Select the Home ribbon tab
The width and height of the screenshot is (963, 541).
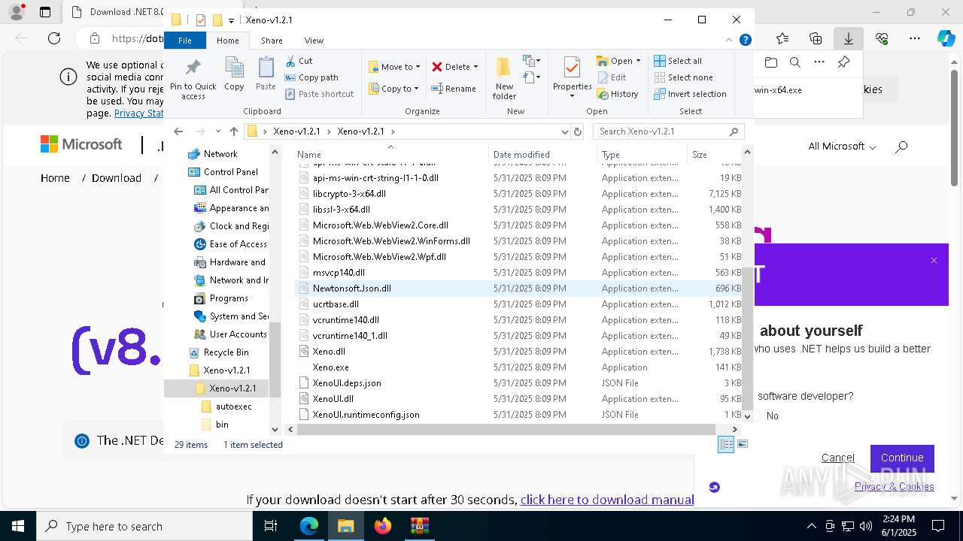click(x=227, y=41)
